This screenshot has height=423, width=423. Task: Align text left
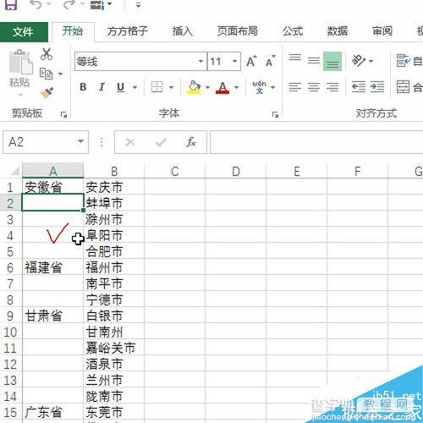click(x=295, y=87)
